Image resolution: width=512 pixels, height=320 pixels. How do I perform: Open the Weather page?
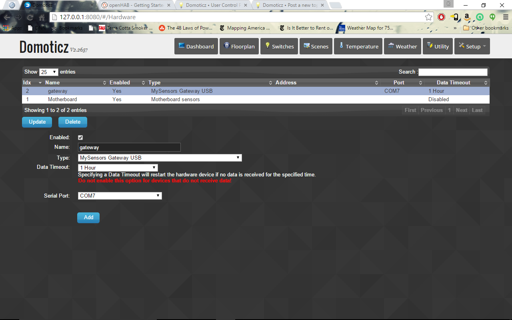(402, 46)
